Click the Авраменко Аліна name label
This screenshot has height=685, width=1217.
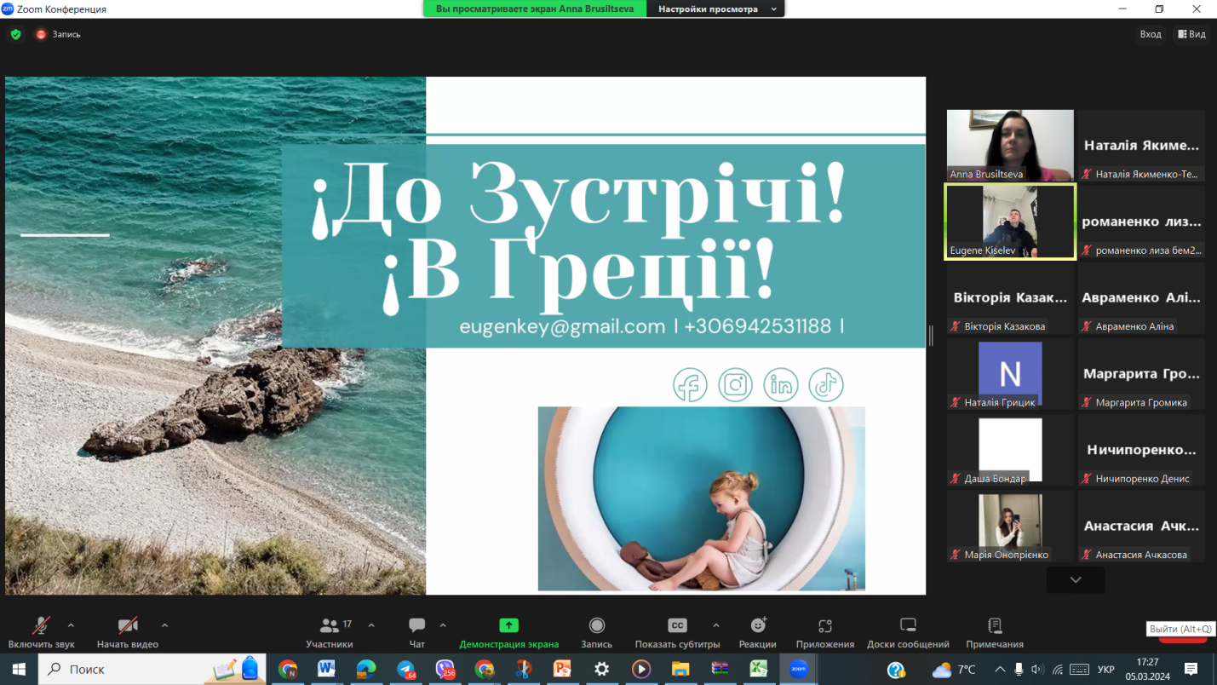tap(1134, 326)
